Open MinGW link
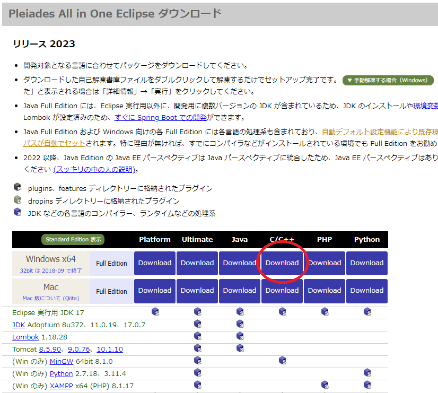Screen dimensions: 438x393 62,361
